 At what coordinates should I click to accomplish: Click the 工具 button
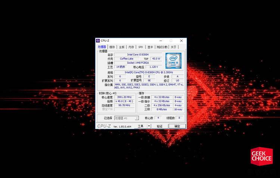click(140, 126)
